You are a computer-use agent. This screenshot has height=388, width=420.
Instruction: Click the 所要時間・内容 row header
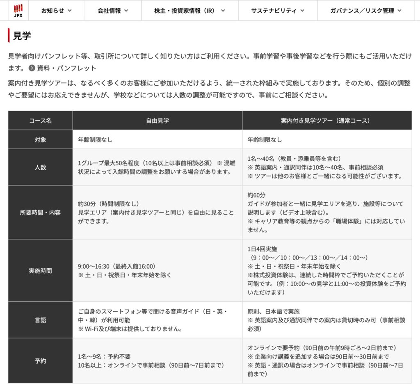click(x=40, y=212)
